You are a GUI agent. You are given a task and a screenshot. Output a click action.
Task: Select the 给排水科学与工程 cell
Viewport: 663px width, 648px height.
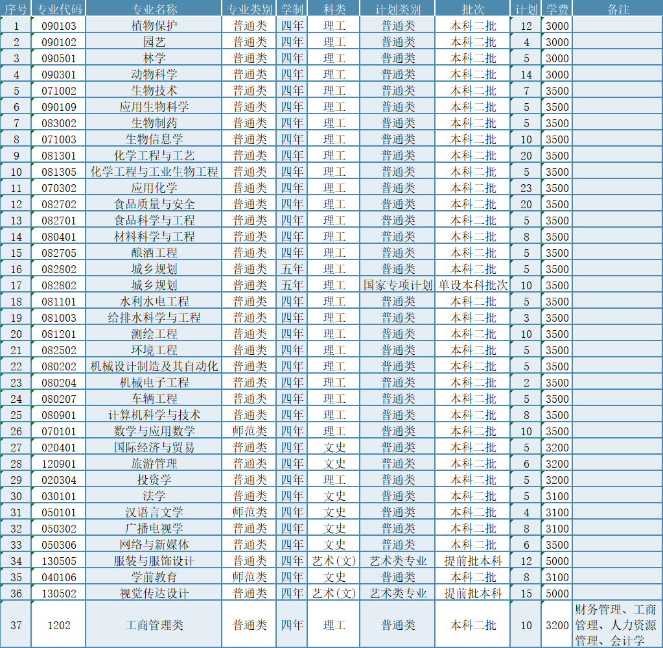(154, 317)
